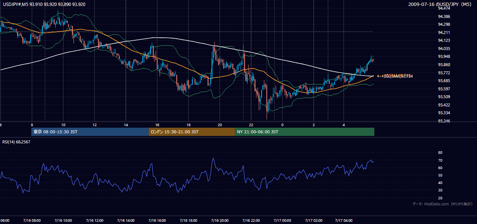Click the 93.509 price axis label
This screenshot has width=477, height=224.
tap(444, 97)
